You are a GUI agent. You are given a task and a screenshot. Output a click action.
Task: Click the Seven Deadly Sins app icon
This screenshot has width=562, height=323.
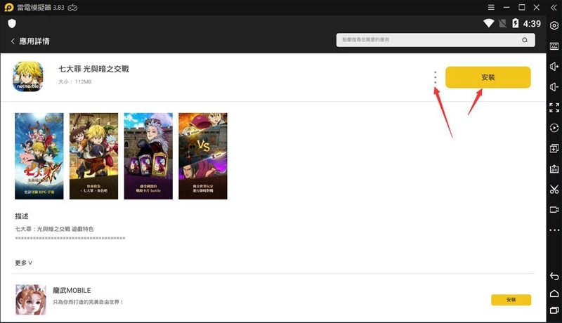[x=28, y=77]
